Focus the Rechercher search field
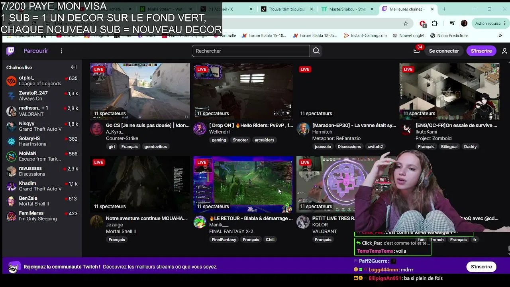Viewport: 510px width, 287px height. point(251,51)
